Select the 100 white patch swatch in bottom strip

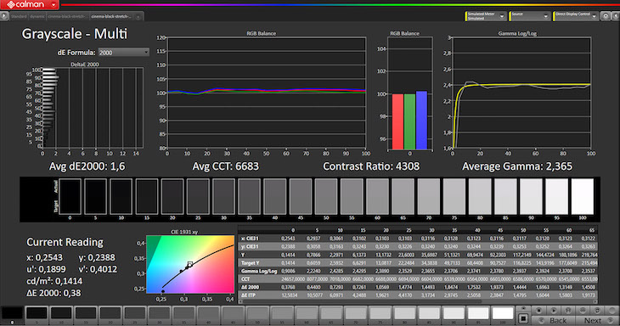502,313
